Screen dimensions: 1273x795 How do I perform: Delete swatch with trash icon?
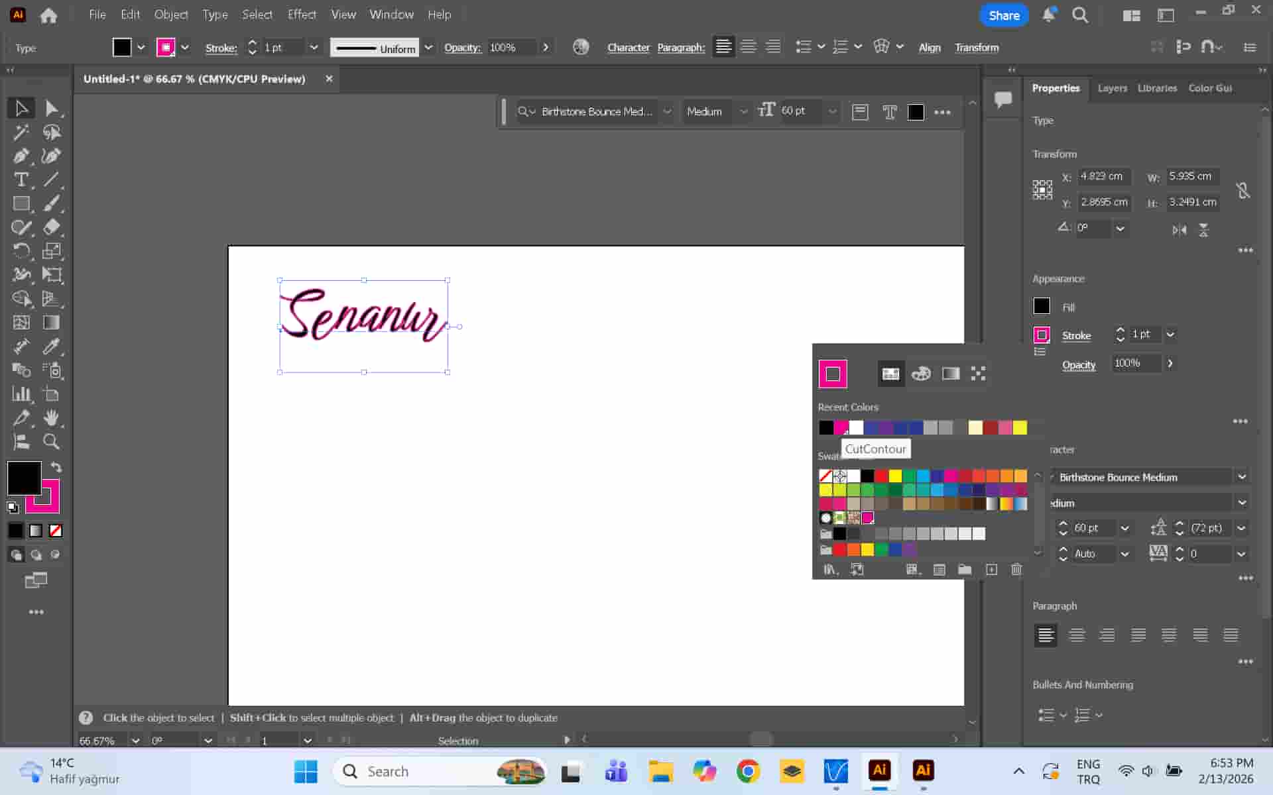(1016, 570)
